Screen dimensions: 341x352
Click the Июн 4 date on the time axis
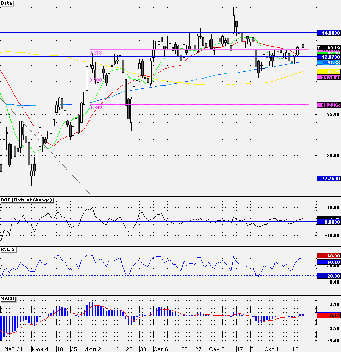pyautogui.click(x=40, y=349)
